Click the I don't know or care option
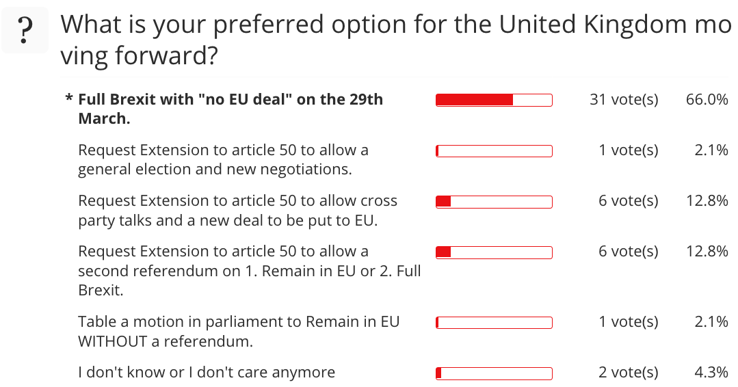Image resolution: width=738 pixels, height=387 pixels. pos(207,372)
